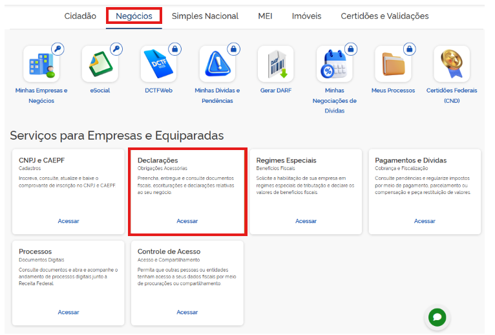
Task: Click the Cadastros subtitle
Action: click(30, 168)
